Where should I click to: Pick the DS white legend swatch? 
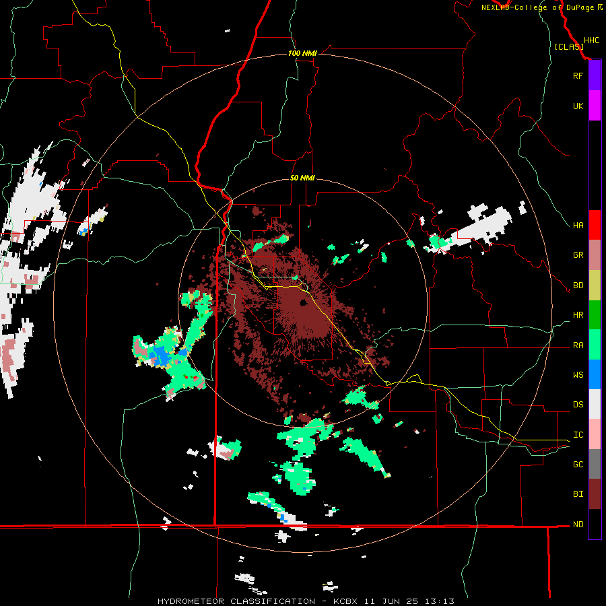click(595, 404)
